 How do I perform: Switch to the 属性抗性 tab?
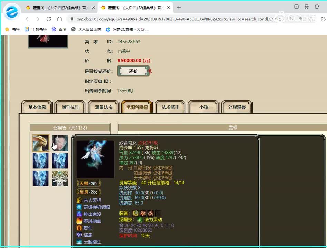[70, 107]
